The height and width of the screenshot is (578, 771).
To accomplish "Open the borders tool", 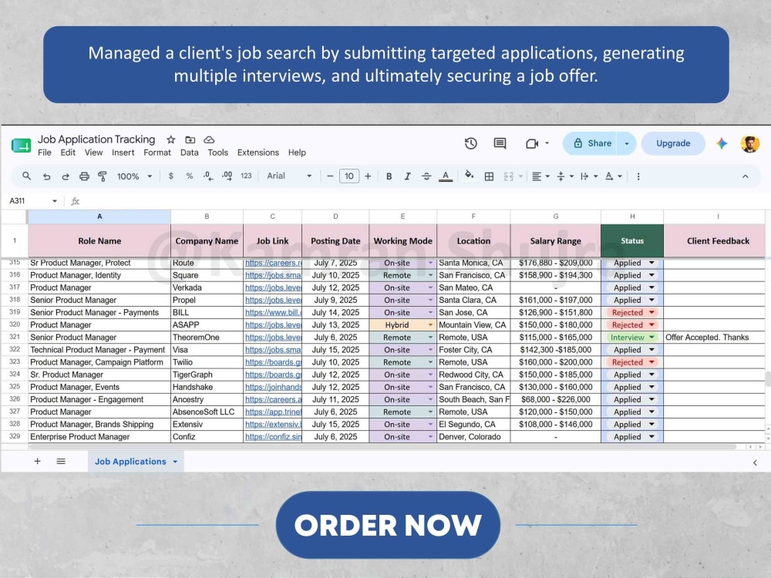I will click(x=489, y=176).
